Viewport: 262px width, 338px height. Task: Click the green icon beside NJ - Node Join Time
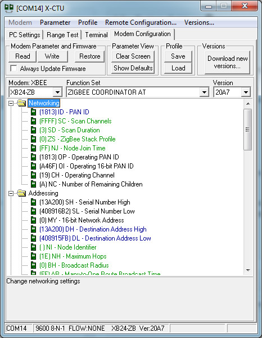(x=33, y=148)
